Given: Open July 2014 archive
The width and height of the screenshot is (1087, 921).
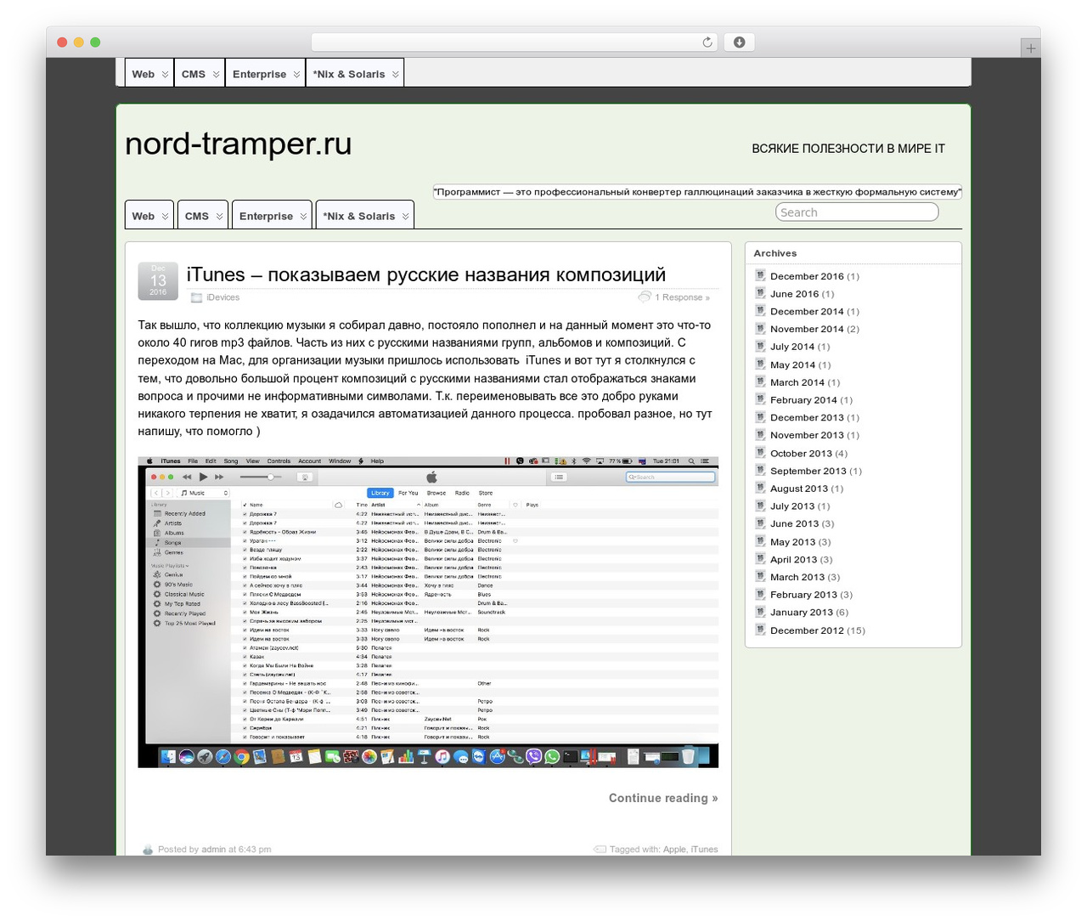Looking at the screenshot, I should 792,347.
